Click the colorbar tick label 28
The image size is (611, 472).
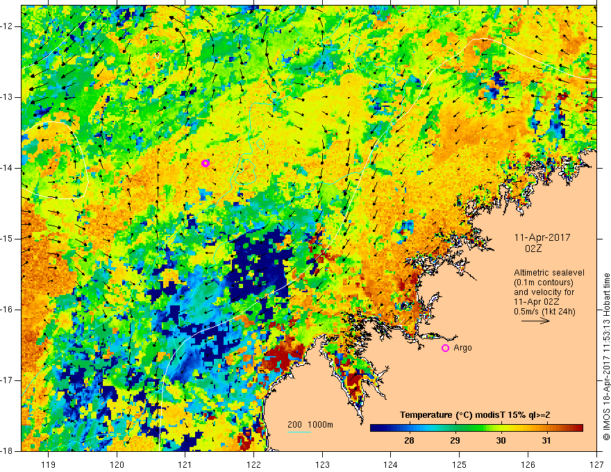[409, 441]
